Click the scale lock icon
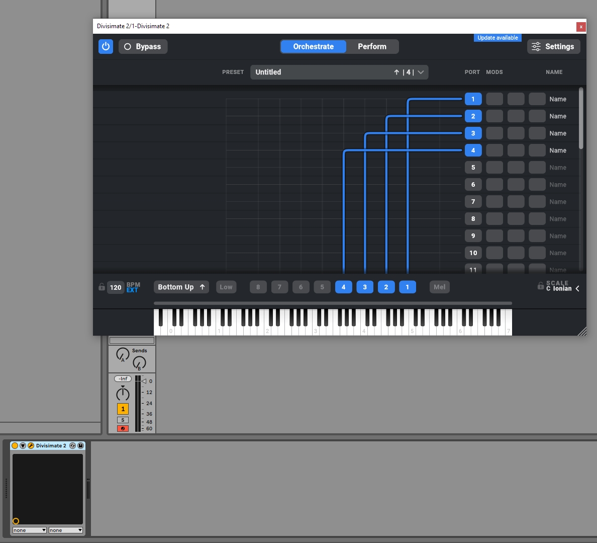The image size is (597, 543). click(x=540, y=286)
